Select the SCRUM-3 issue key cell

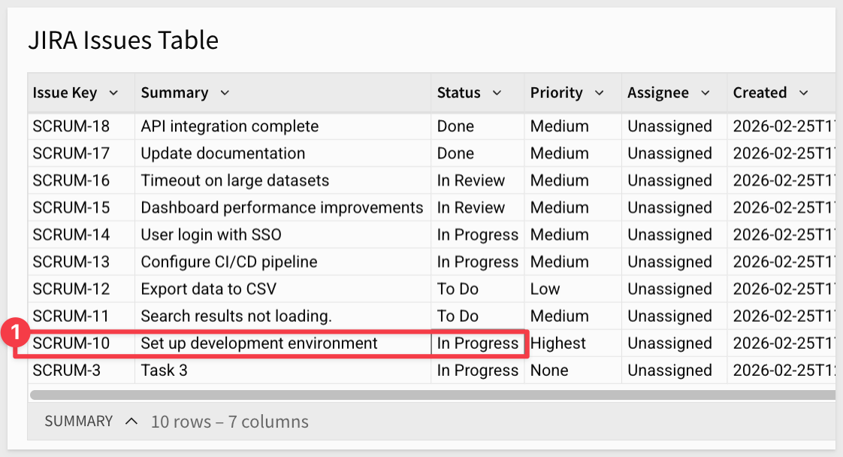click(67, 371)
